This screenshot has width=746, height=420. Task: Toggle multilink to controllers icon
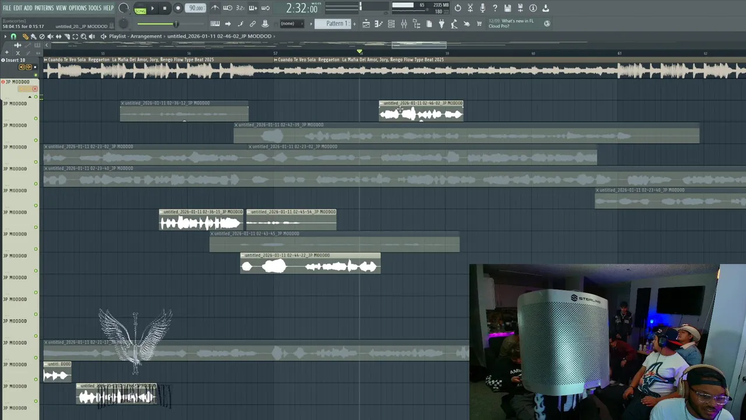252,24
